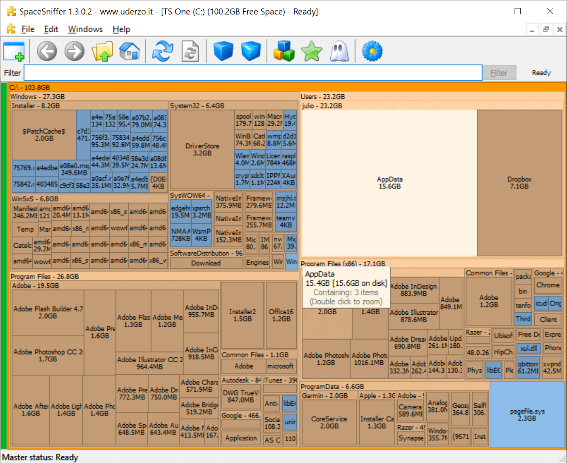Select the pagefile.sys 2.3GB block
This screenshot has width=567, height=463.
click(x=527, y=415)
